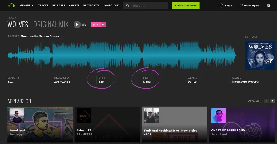277x144 pixels.
Task: Click the WOLVES track title
Action: click(x=18, y=25)
